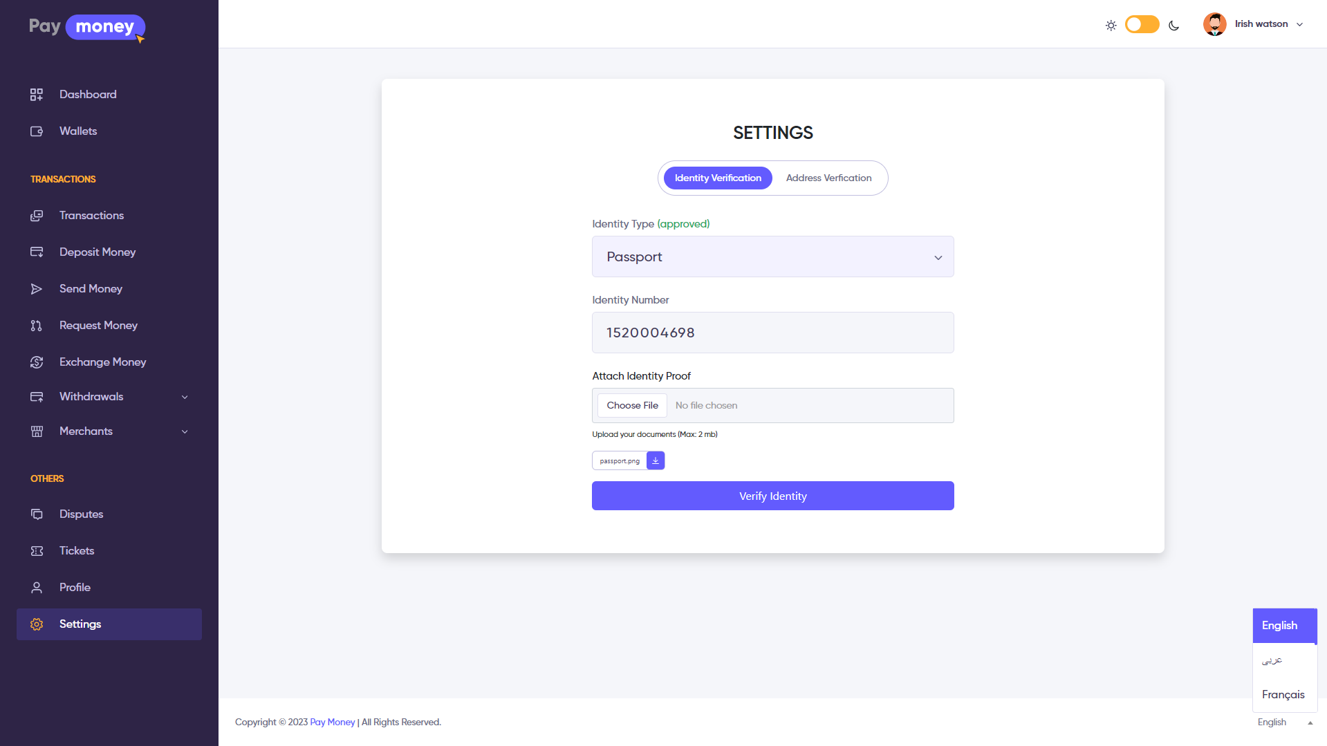Click the Tickets icon in sidebar
1327x746 pixels.
[x=37, y=551]
